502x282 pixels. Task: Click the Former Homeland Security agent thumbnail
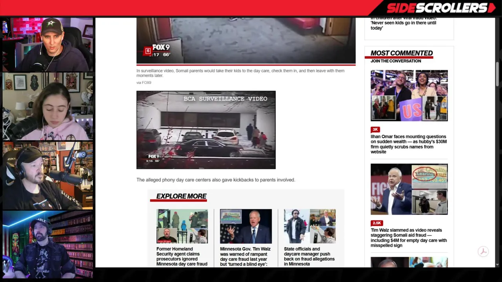[x=182, y=226]
